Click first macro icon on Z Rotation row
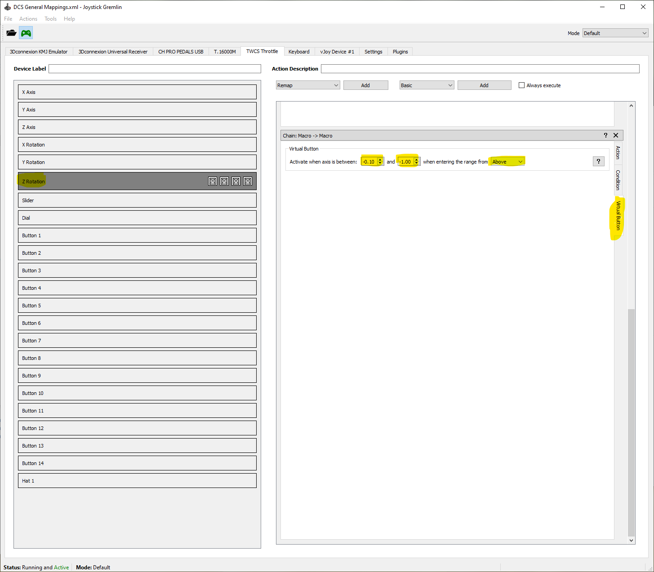The width and height of the screenshot is (654, 572). tap(213, 181)
